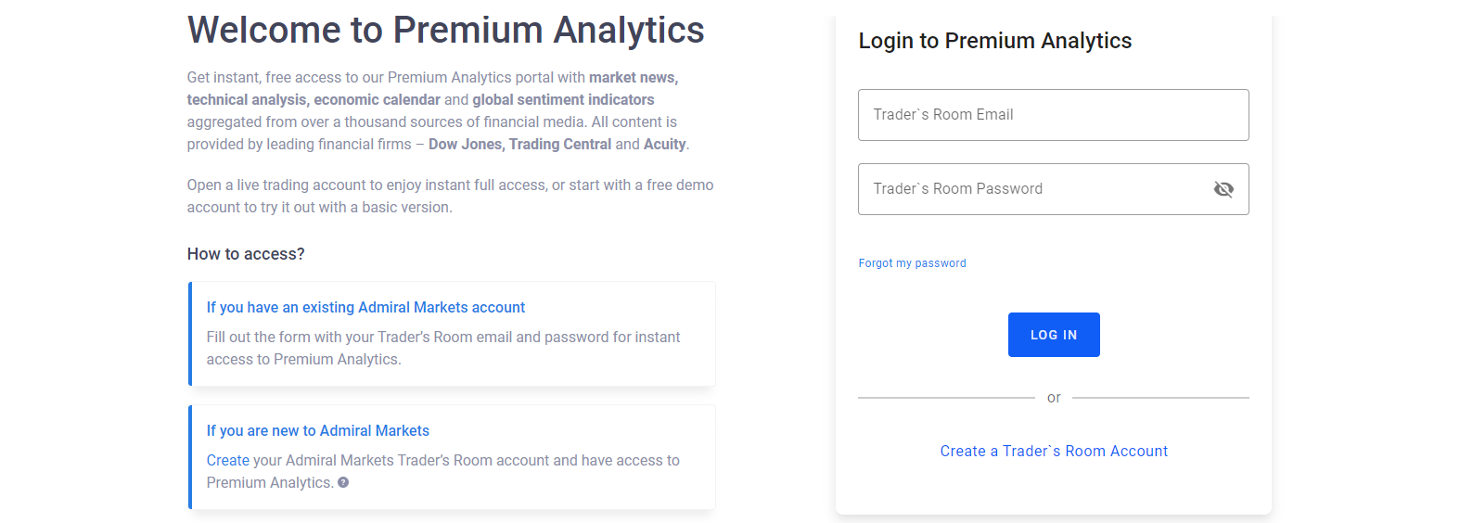Click the 'or' divider label
The height and width of the screenshot is (523, 1460).
pyautogui.click(x=1054, y=398)
